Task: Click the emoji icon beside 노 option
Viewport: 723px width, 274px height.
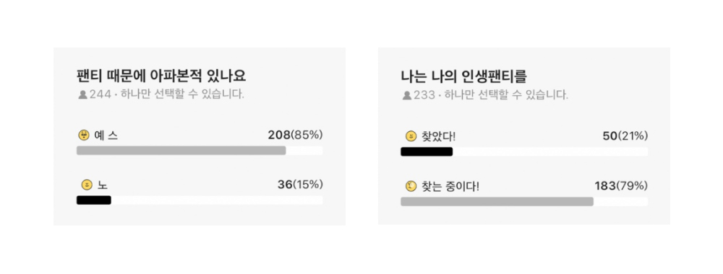Action: (86, 185)
